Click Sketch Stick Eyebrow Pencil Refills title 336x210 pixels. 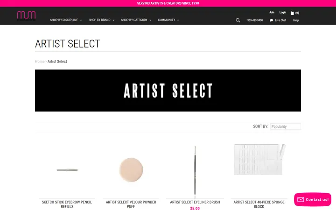67,204
